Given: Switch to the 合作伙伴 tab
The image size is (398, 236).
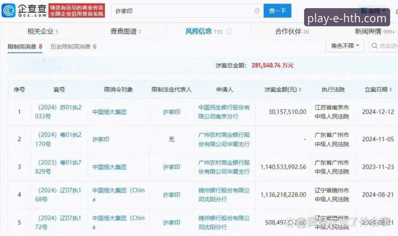Looking at the screenshot, I should [287, 31].
